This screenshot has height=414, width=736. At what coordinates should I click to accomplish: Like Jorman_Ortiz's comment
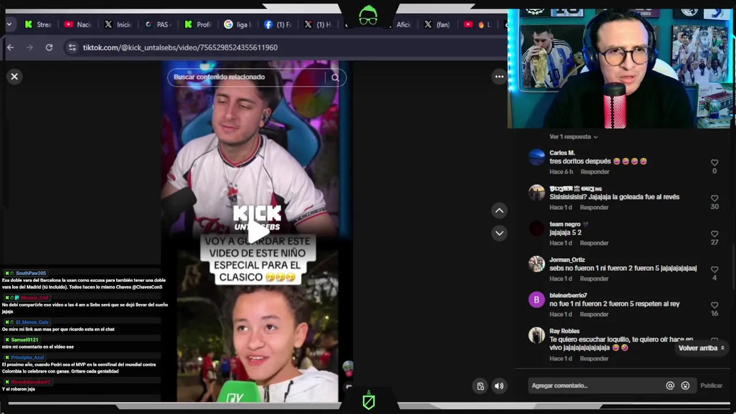(715, 270)
